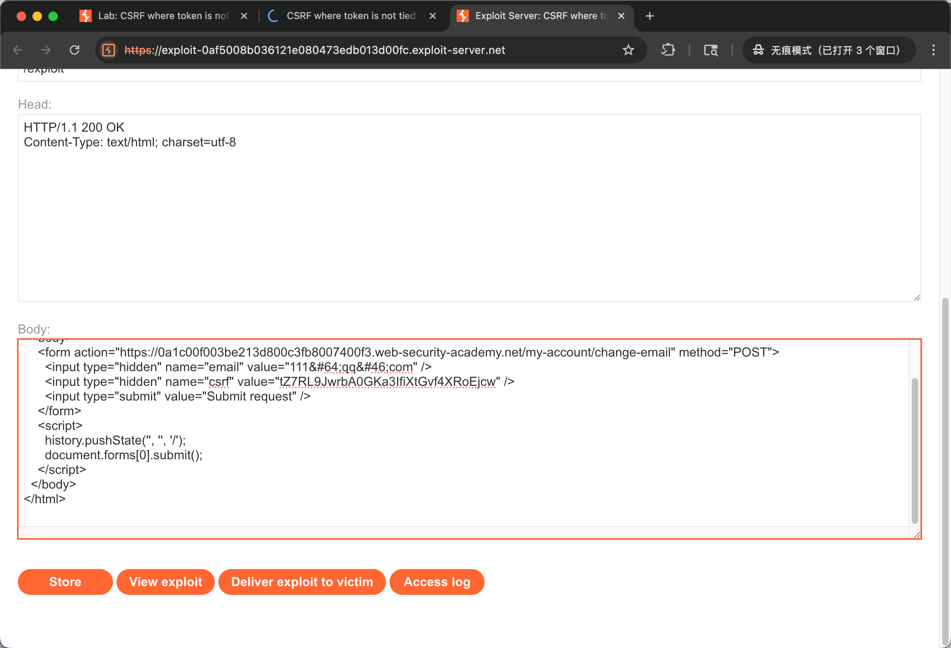
Task: Switch to loading CSRF where token tab
Action: 350,16
